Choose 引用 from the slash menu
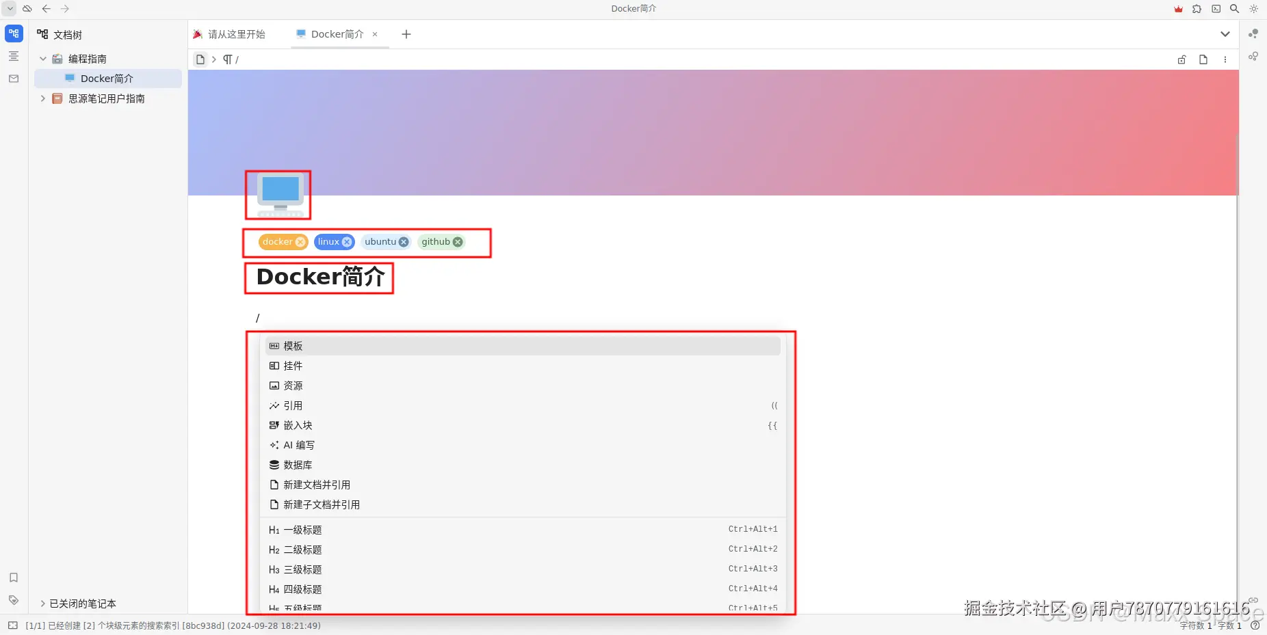This screenshot has height=635, width=1267. click(x=523, y=405)
